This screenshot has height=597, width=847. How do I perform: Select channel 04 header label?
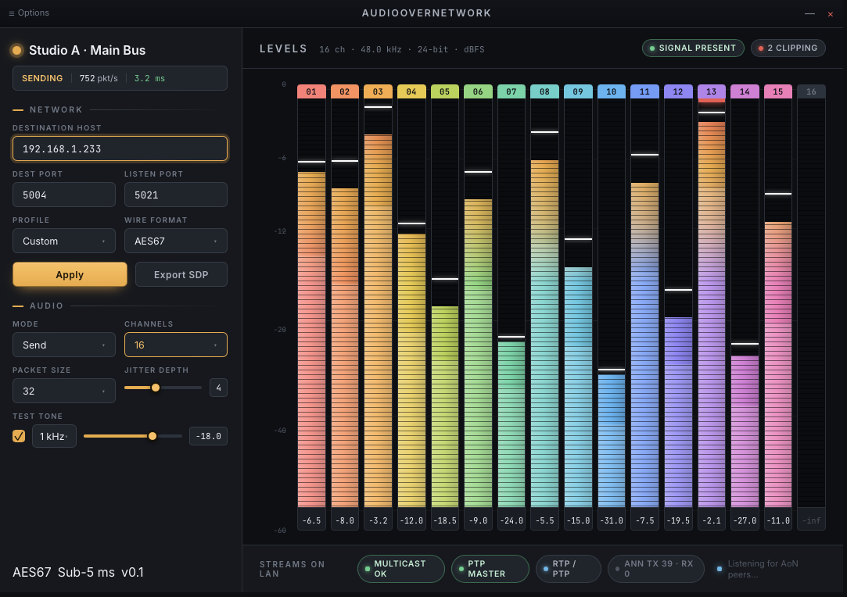pyautogui.click(x=411, y=91)
